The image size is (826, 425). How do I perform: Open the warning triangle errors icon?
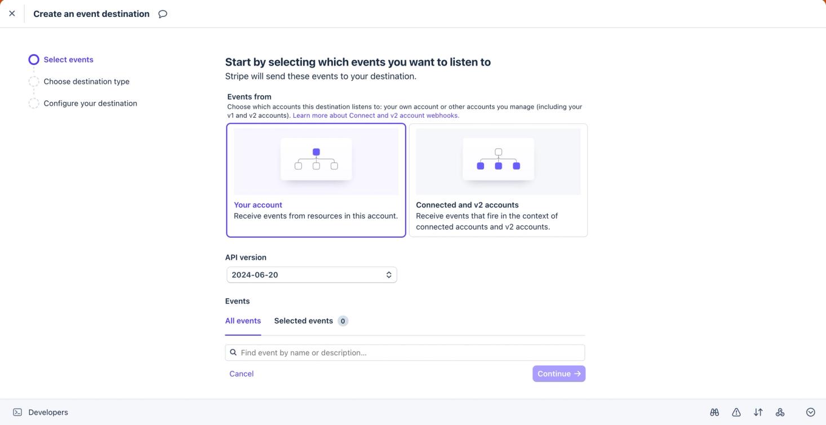tap(736, 412)
